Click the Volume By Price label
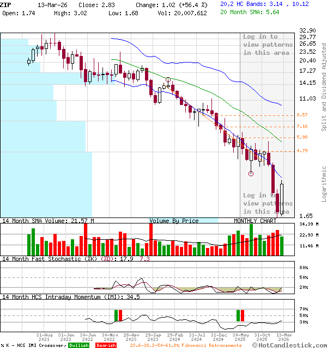Viewport: 327px width, 348px height. tap(174, 221)
